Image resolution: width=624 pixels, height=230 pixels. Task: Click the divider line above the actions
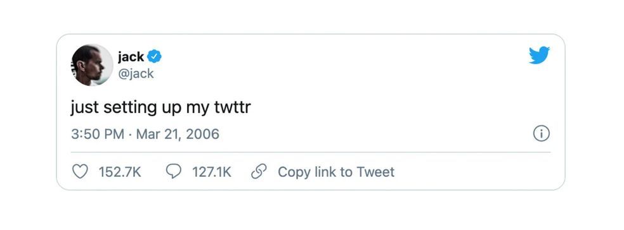pos(310,152)
